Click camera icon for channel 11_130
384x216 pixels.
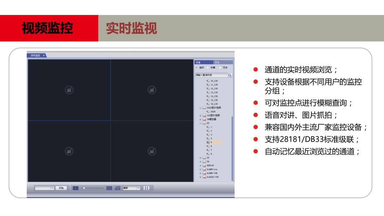(x=208, y=85)
